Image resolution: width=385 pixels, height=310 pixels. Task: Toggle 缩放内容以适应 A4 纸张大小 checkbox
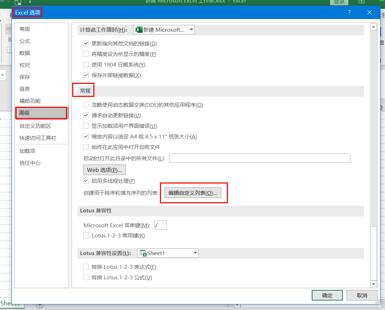click(x=86, y=136)
